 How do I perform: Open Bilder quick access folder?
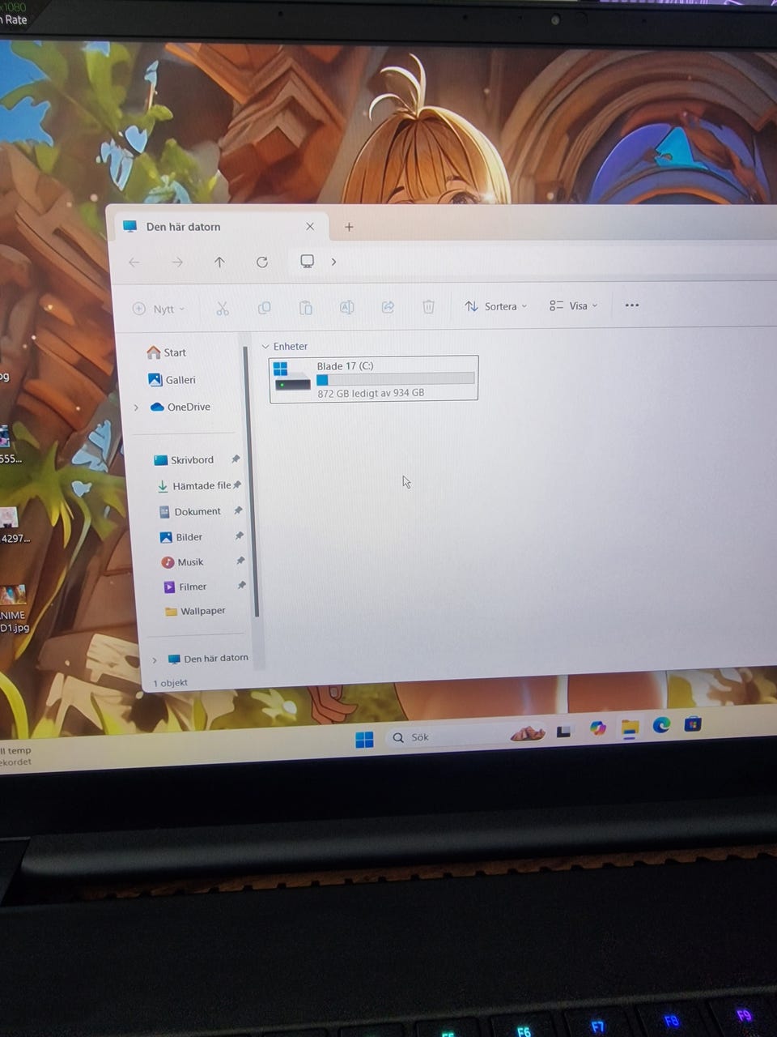[x=181, y=536]
